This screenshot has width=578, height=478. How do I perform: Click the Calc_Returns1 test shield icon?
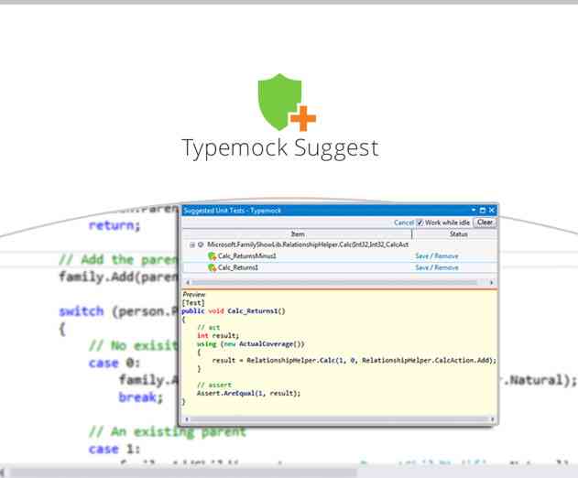click(x=212, y=267)
